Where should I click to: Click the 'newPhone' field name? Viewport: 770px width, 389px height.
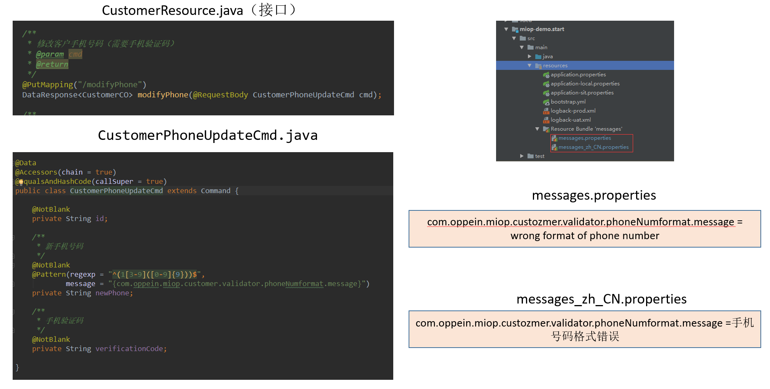112,293
